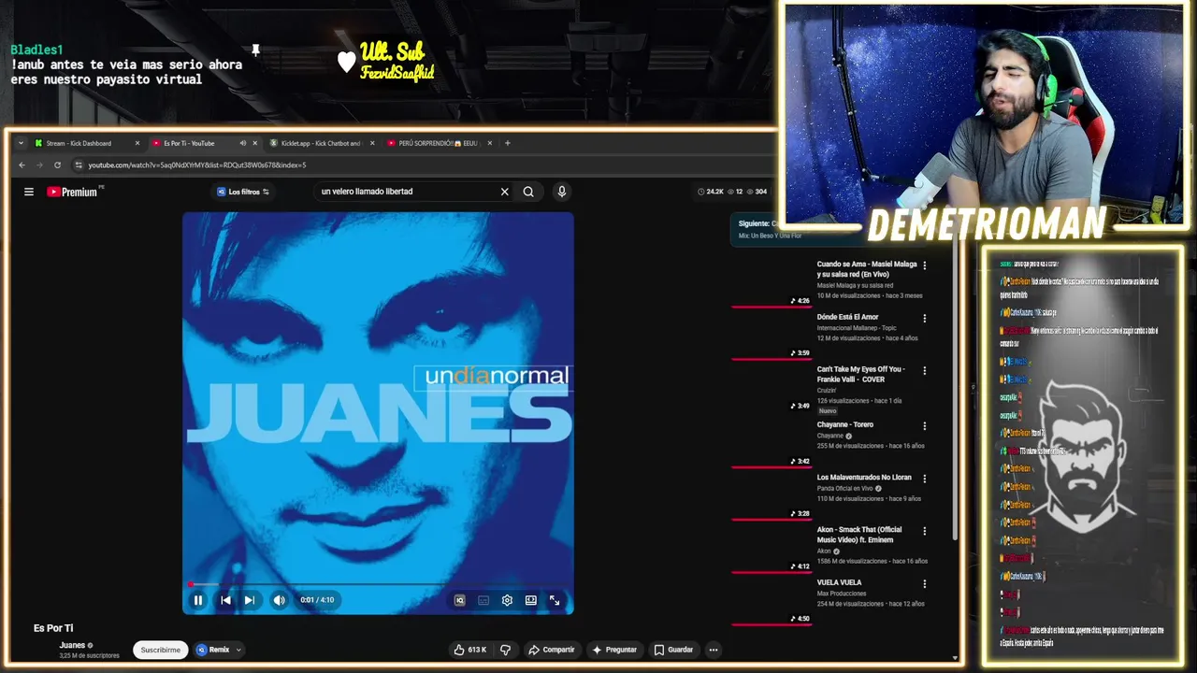The image size is (1197, 673).
Task: Mute the player volume speaker icon
Action: coord(279,600)
